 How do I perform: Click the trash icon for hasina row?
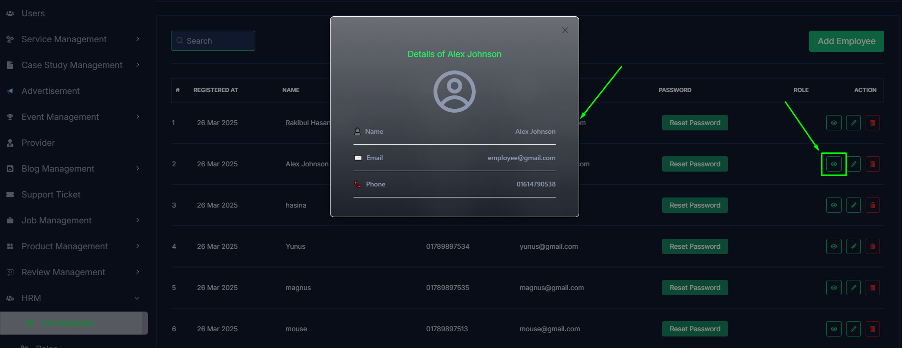click(872, 205)
